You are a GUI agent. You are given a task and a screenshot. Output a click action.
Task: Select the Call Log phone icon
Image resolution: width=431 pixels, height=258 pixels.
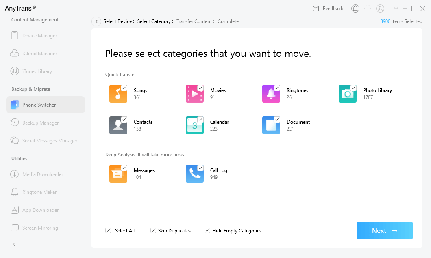click(194, 174)
